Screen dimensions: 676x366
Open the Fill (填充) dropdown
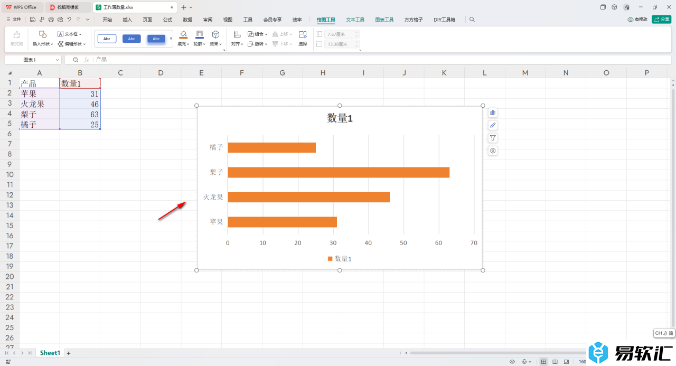click(x=183, y=44)
